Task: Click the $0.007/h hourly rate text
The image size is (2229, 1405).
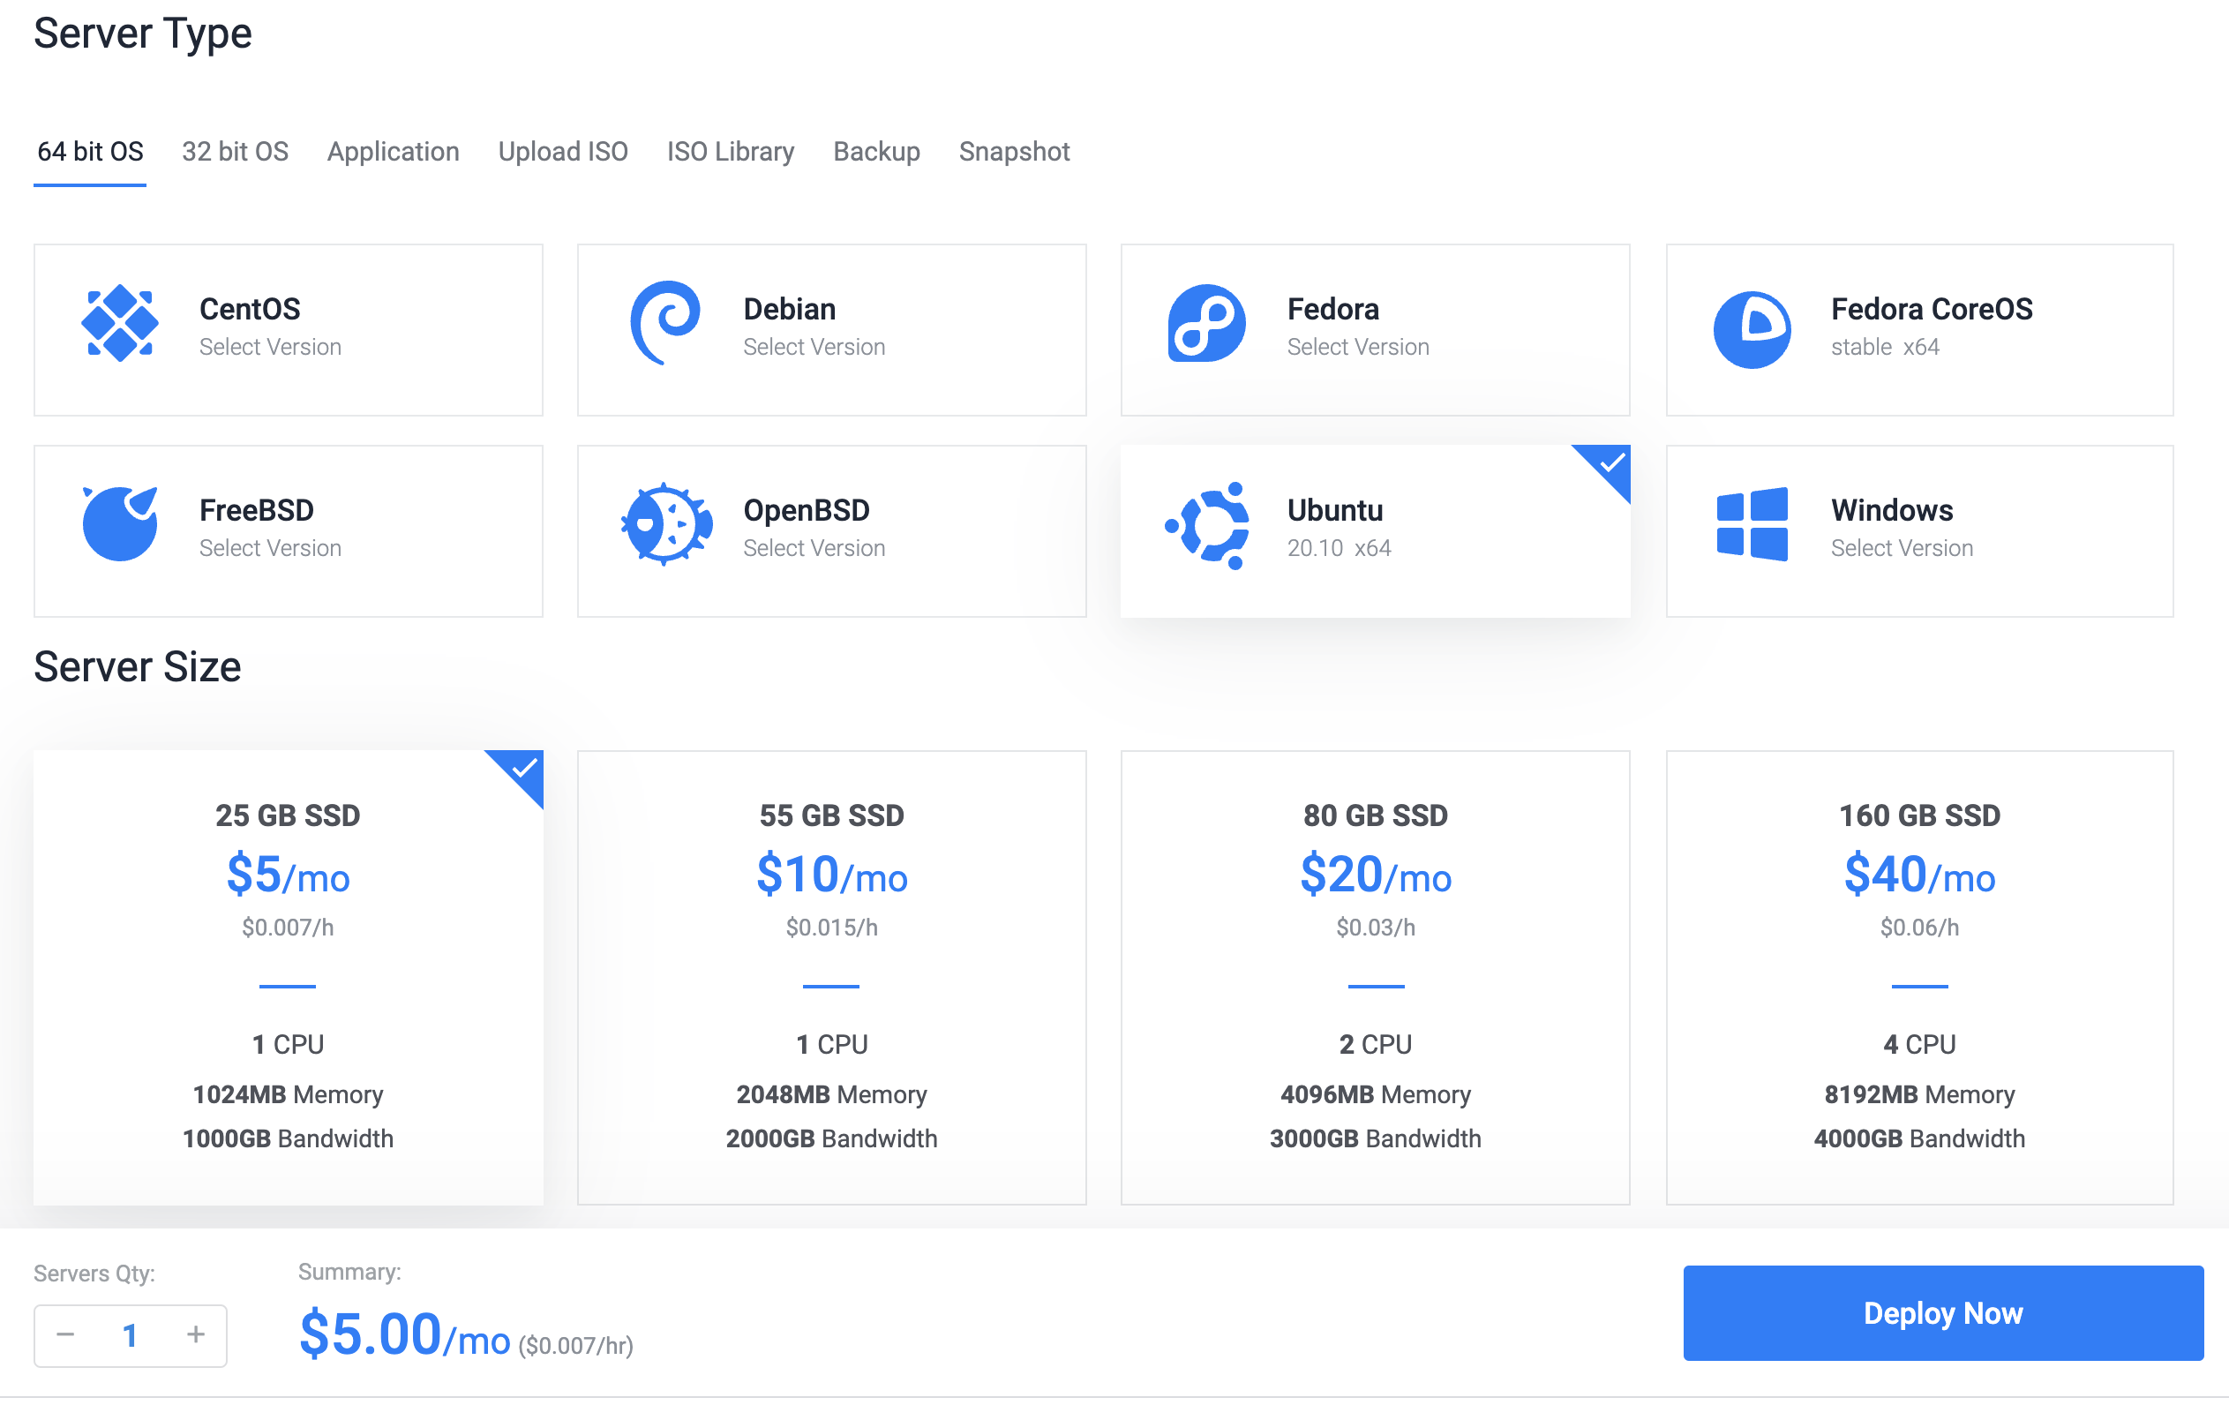Action: coord(288,928)
